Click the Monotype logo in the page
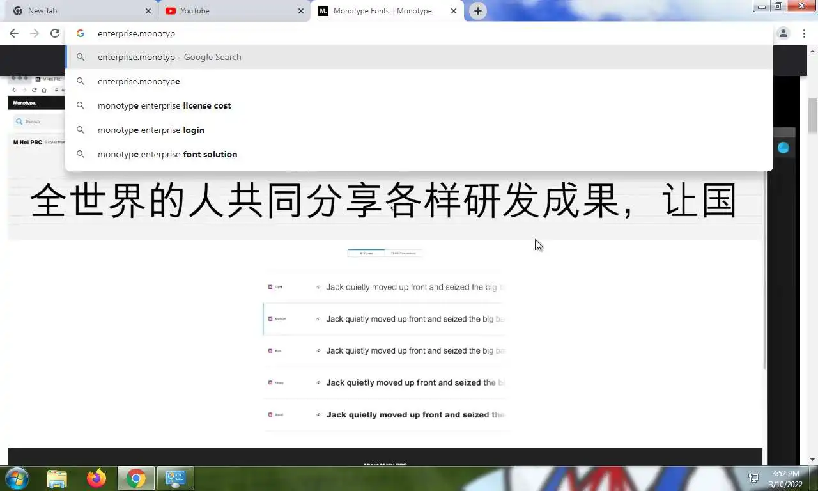 (x=25, y=103)
